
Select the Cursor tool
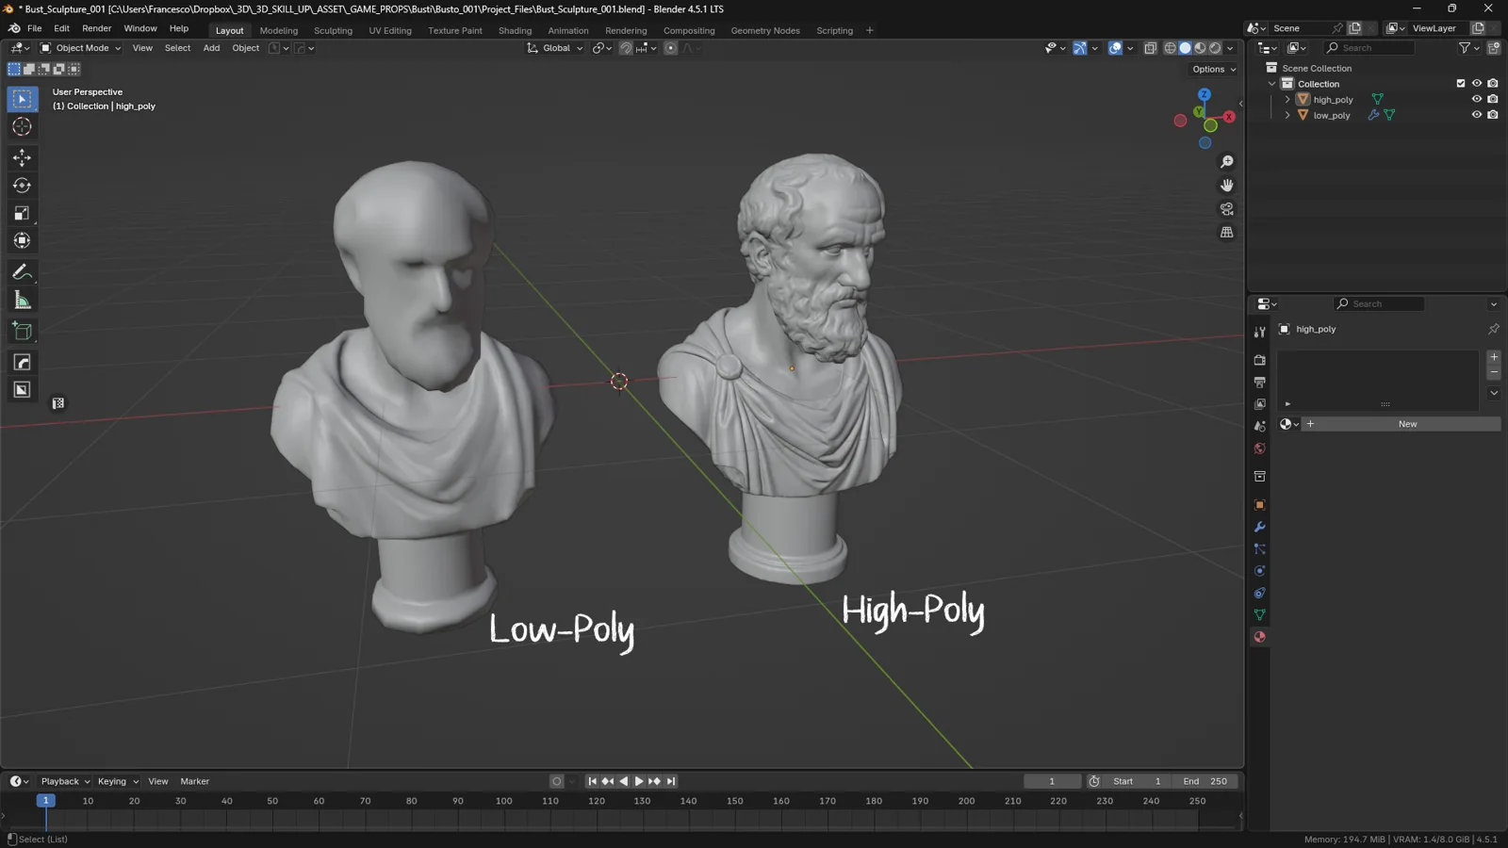[22, 127]
